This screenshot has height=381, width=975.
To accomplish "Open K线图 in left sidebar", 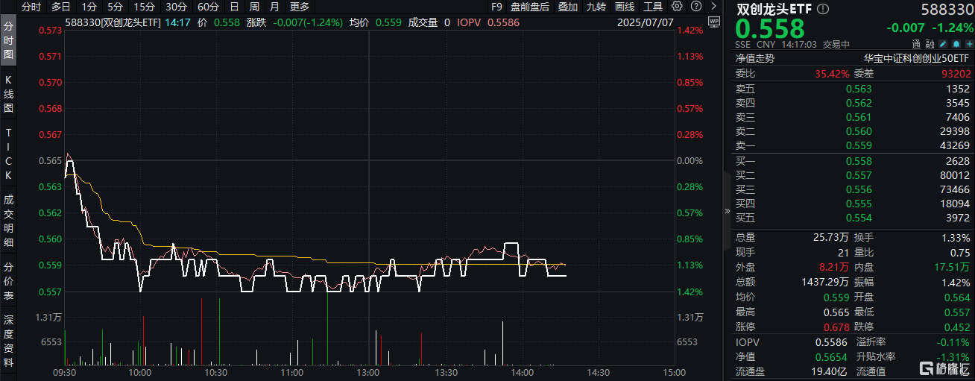I will (8, 93).
